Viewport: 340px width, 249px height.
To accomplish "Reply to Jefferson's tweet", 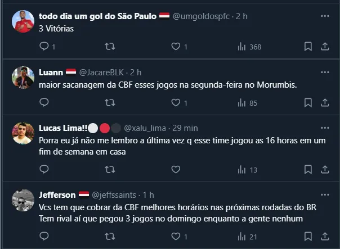I will [x=45, y=237].
